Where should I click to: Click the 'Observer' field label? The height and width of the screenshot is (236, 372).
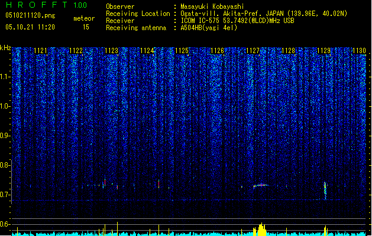click(x=120, y=6)
